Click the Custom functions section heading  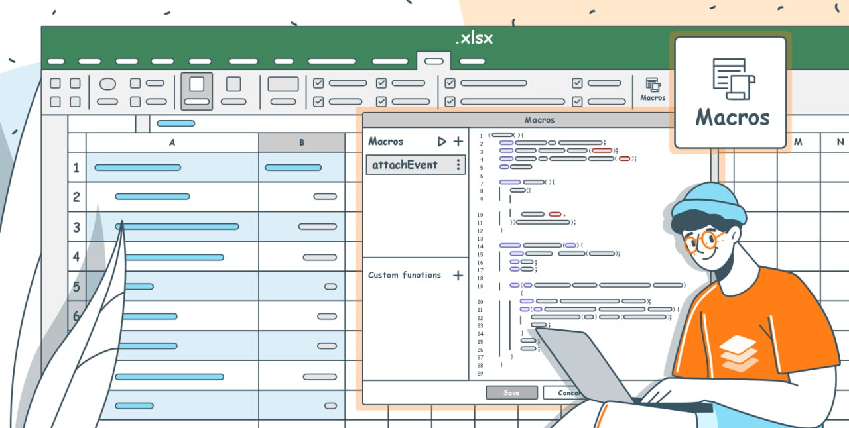405,275
